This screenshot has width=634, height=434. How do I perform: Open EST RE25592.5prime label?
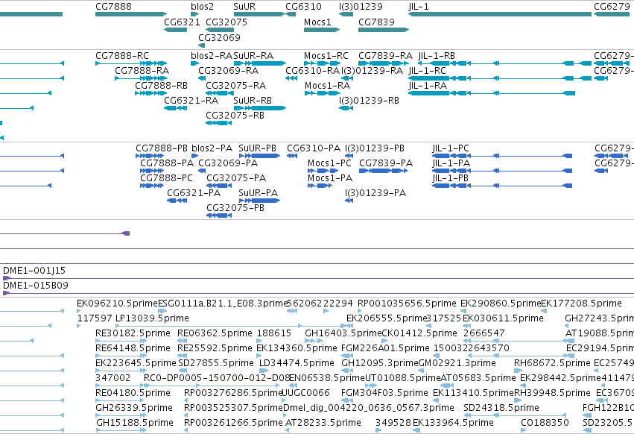coord(215,348)
